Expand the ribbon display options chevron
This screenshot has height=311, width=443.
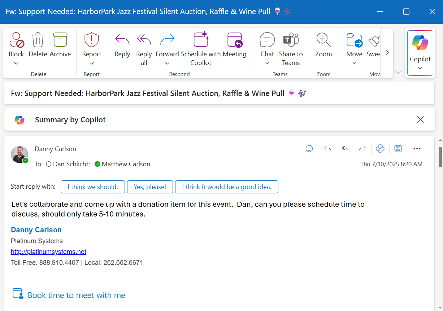click(398, 72)
